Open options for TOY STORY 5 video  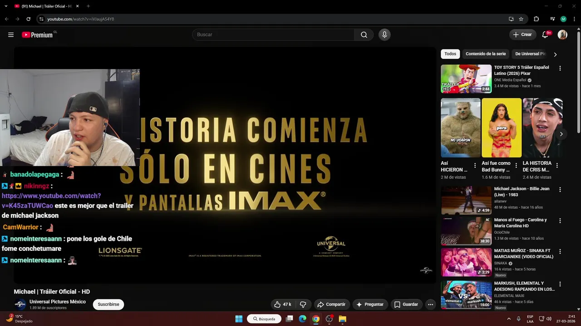(560, 68)
